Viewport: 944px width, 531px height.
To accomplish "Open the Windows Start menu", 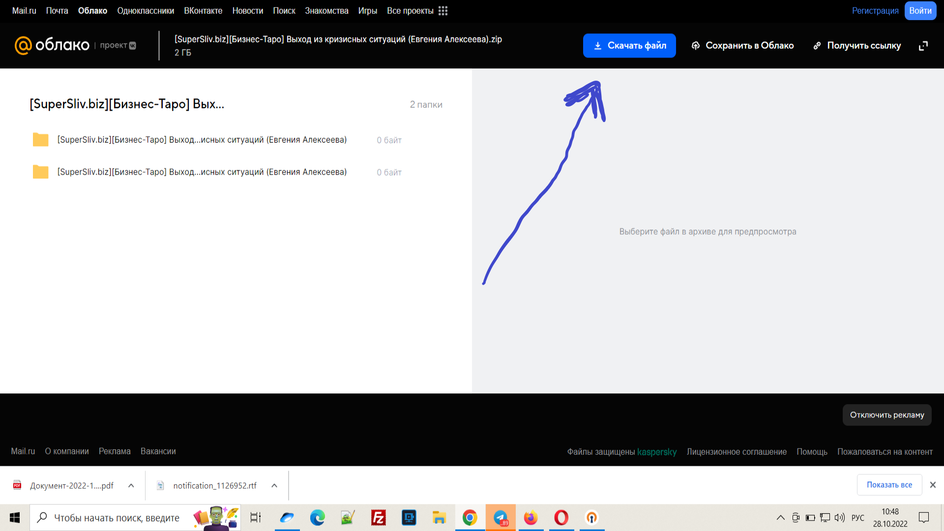I will pyautogui.click(x=15, y=518).
